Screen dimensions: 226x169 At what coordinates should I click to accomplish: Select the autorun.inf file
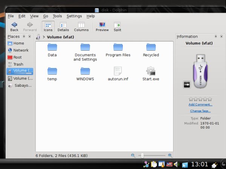[118, 74]
